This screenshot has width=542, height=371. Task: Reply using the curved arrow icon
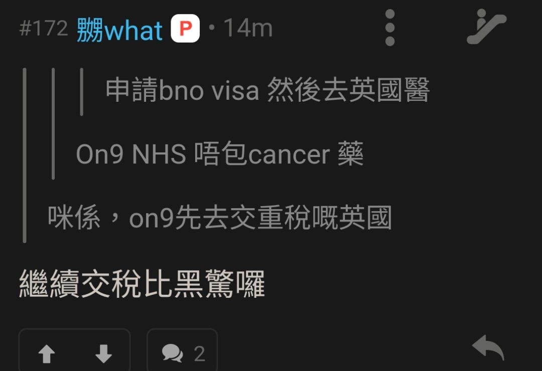pos(488,347)
